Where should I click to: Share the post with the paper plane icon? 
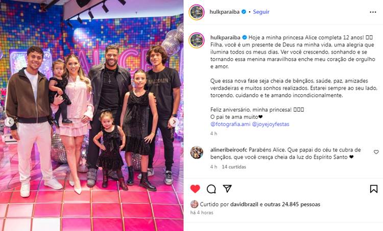(x=227, y=189)
